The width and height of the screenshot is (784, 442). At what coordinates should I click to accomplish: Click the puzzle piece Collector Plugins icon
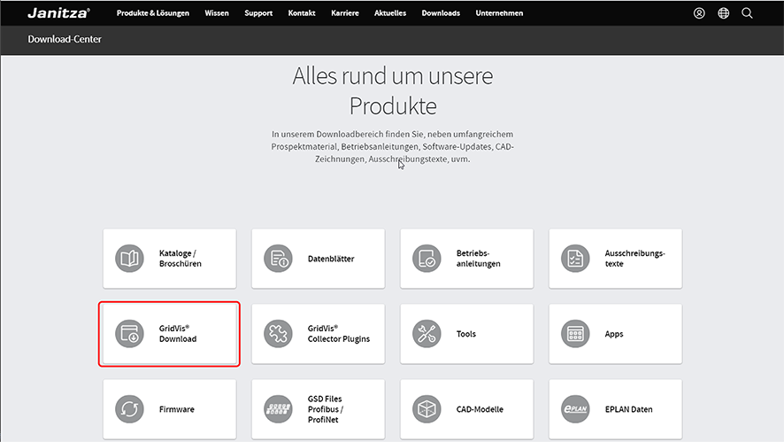coord(278,334)
